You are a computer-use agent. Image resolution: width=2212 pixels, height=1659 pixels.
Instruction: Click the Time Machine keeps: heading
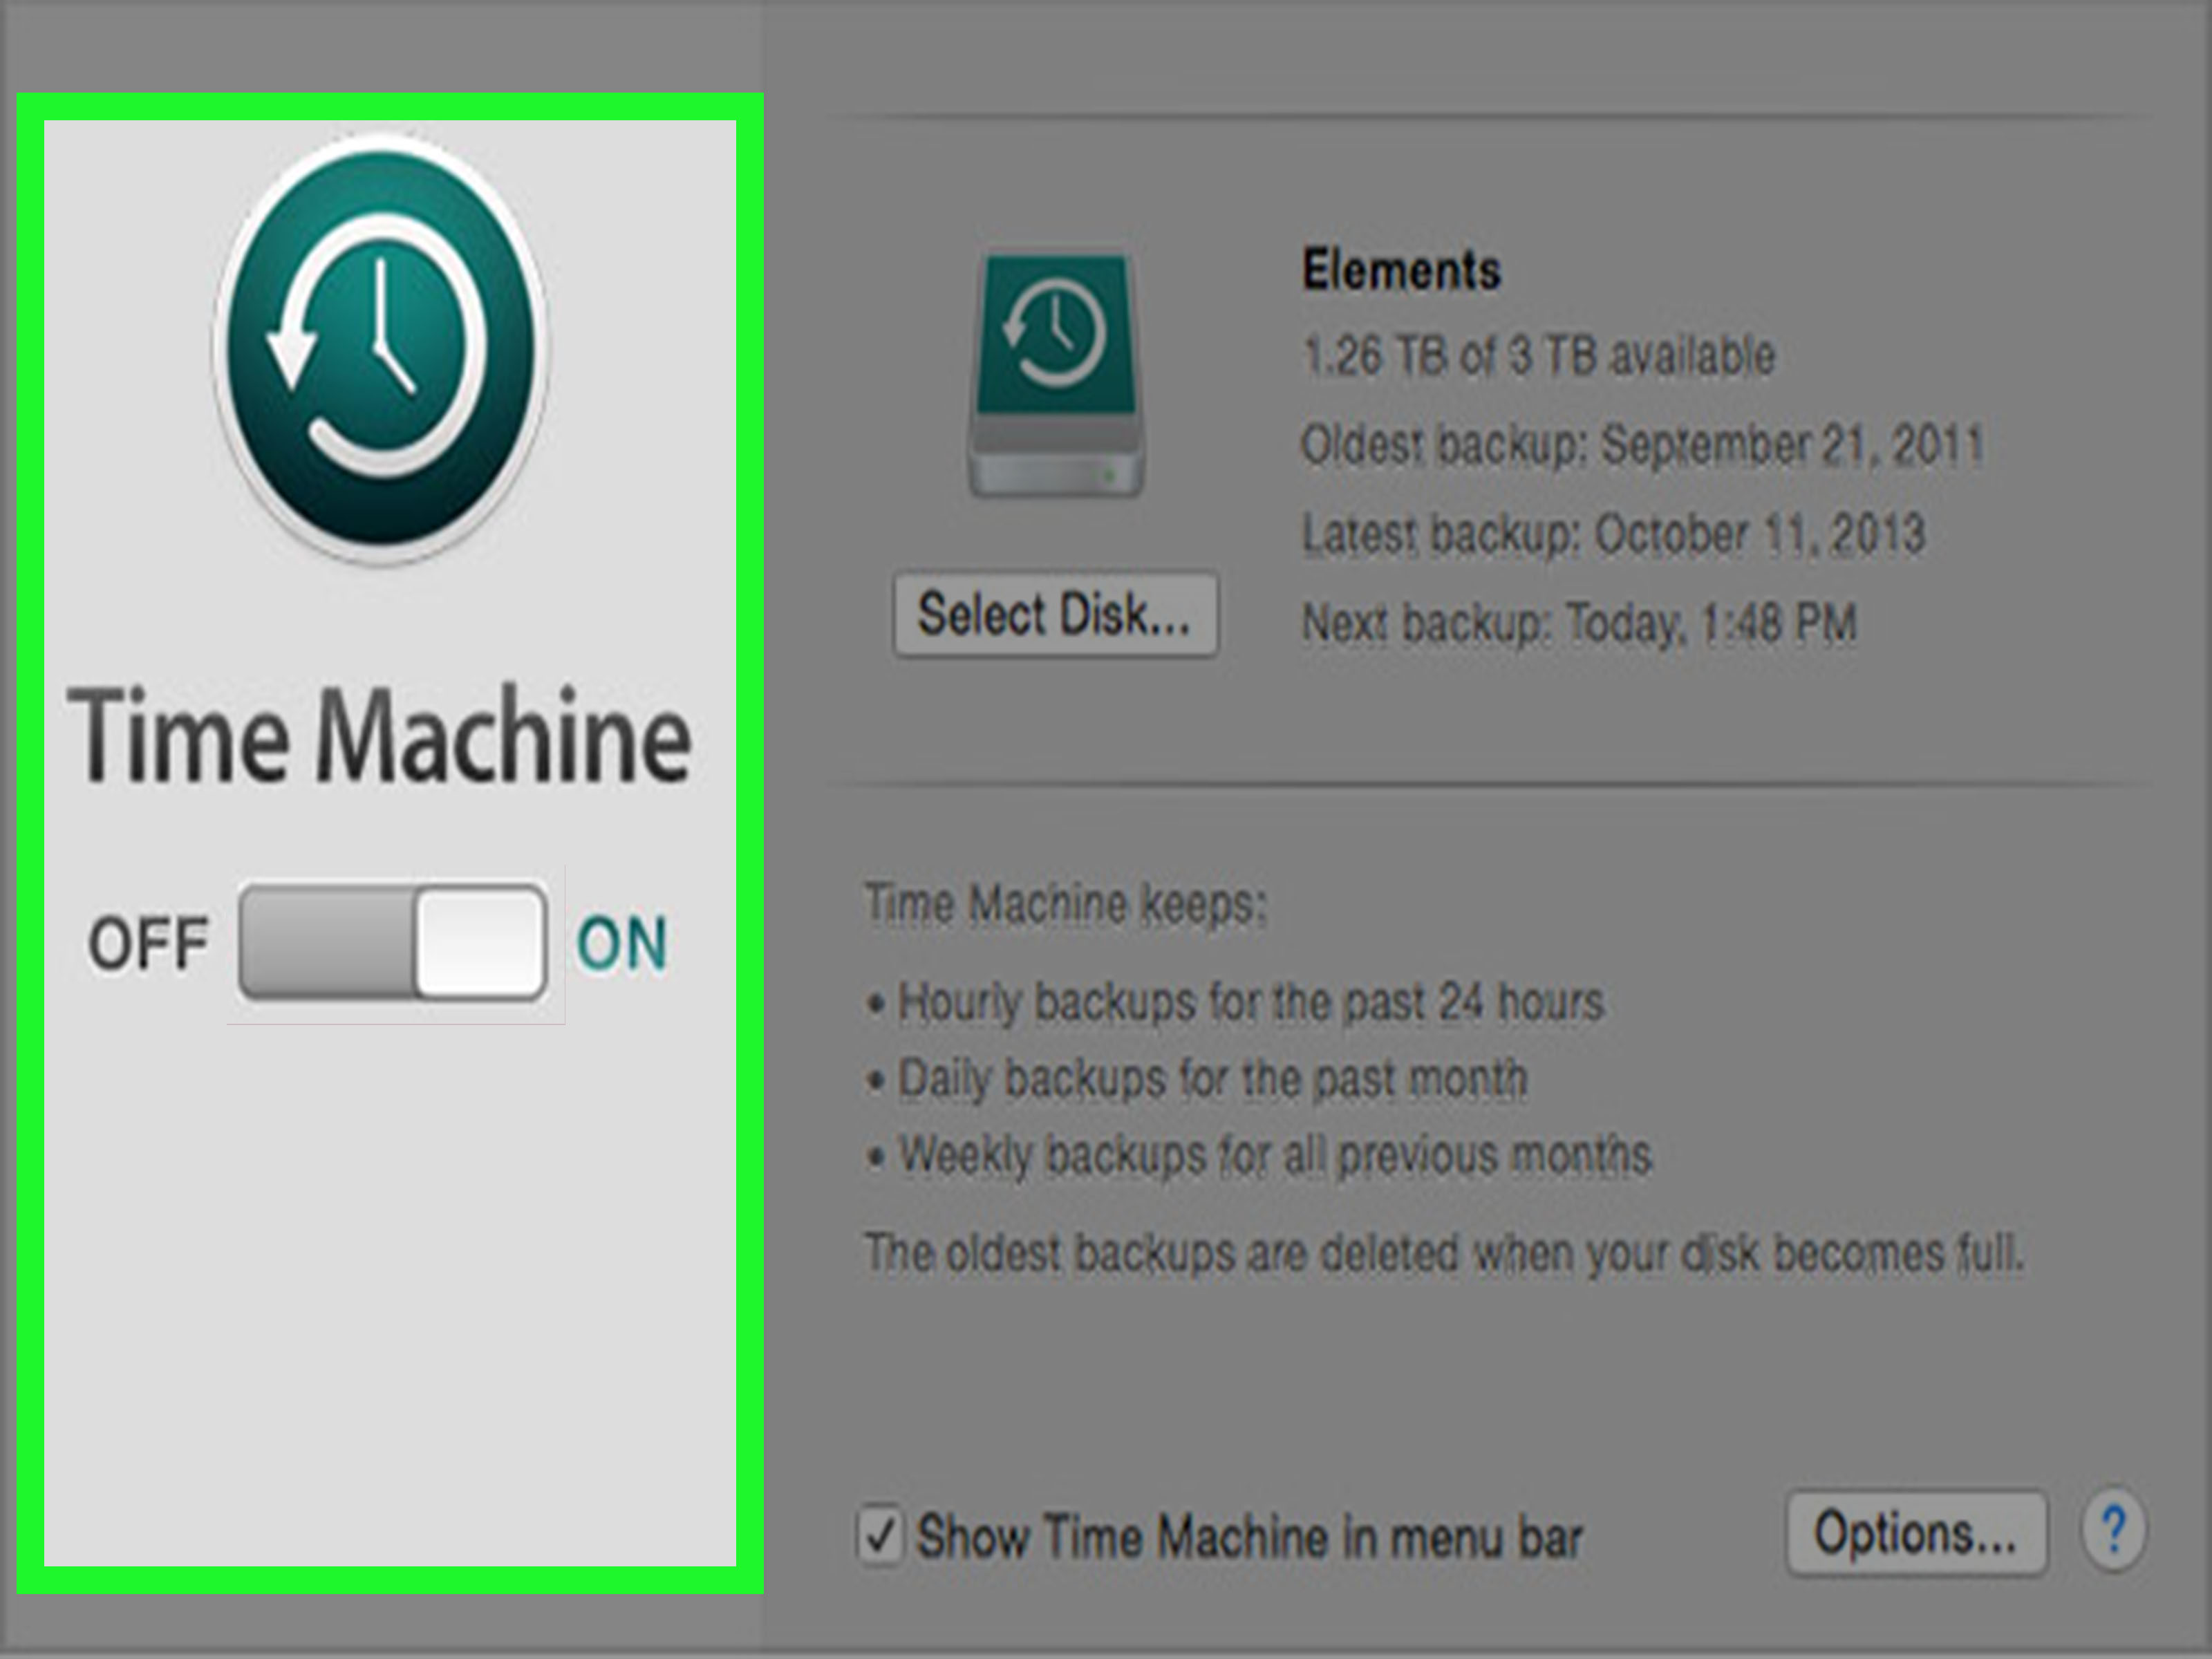pos(1066,904)
